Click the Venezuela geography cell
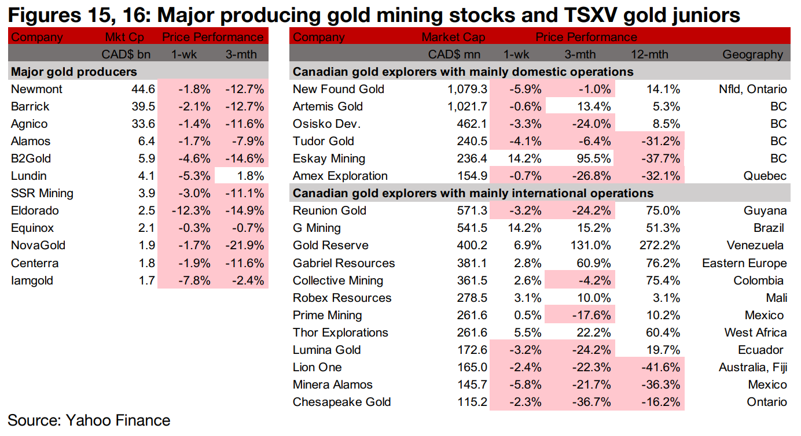801x436 pixels. pos(756,246)
